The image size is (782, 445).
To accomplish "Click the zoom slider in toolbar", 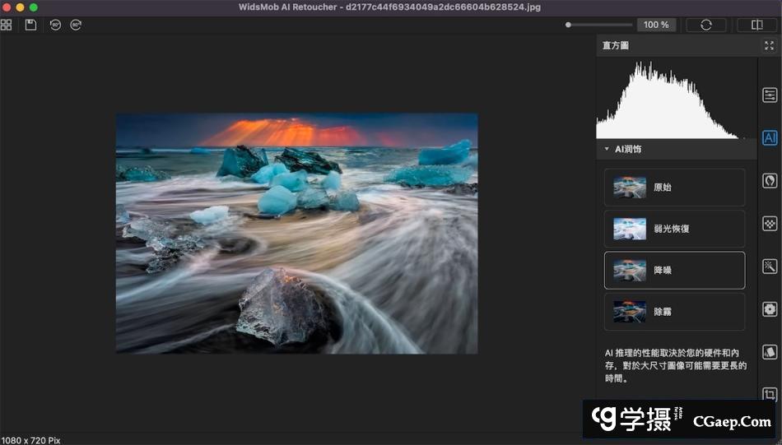I will 599,25.
